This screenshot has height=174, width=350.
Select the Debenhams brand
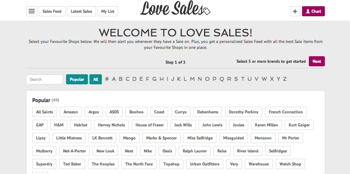tap(208, 112)
